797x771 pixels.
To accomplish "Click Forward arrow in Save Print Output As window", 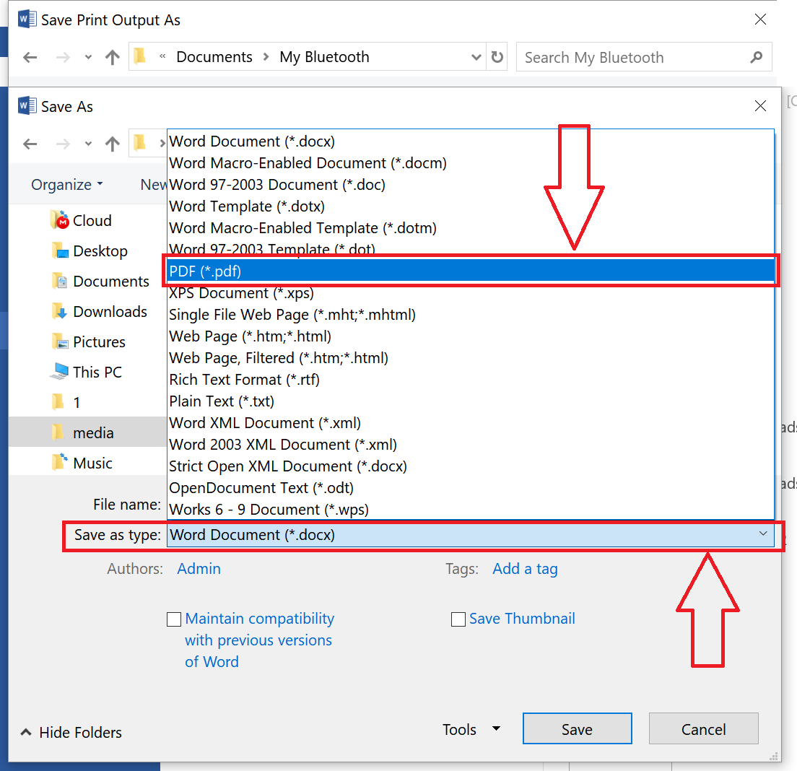I will (x=63, y=57).
